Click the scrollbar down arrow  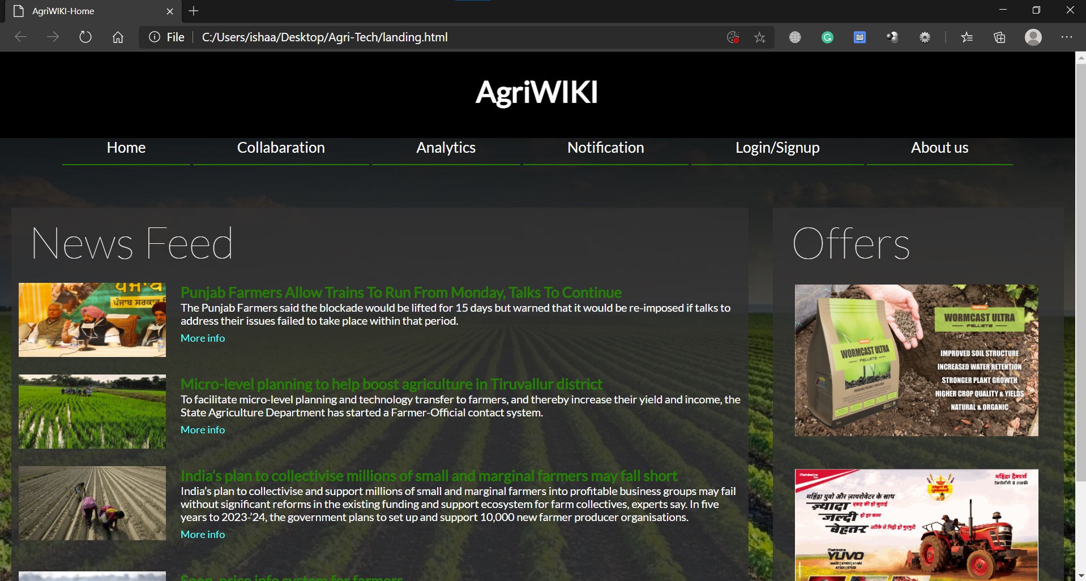coord(1080,575)
